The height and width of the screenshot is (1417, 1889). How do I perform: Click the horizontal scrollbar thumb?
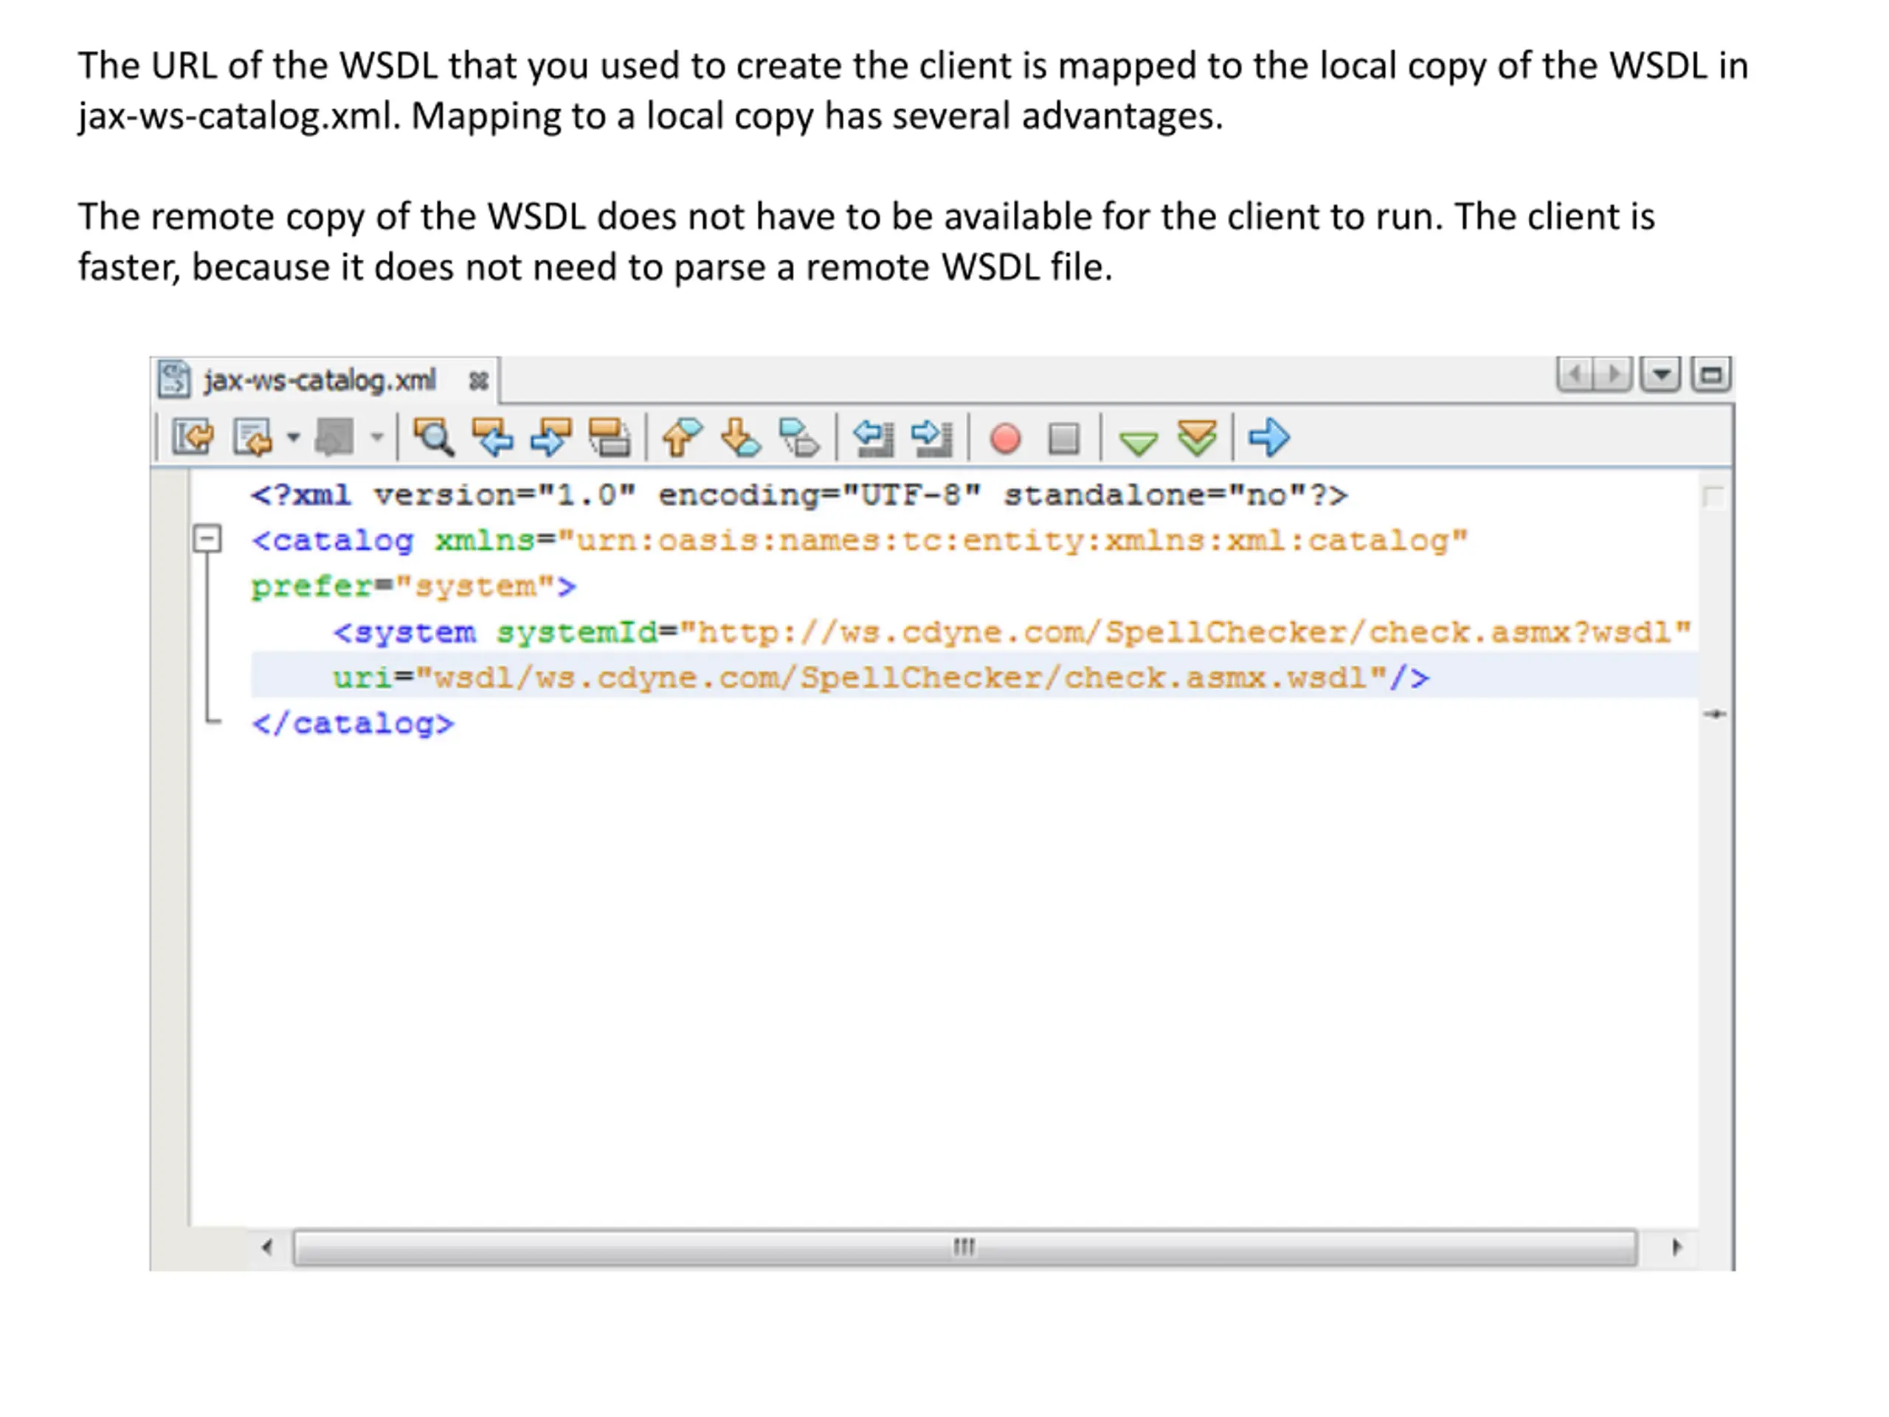(x=965, y=1247)
